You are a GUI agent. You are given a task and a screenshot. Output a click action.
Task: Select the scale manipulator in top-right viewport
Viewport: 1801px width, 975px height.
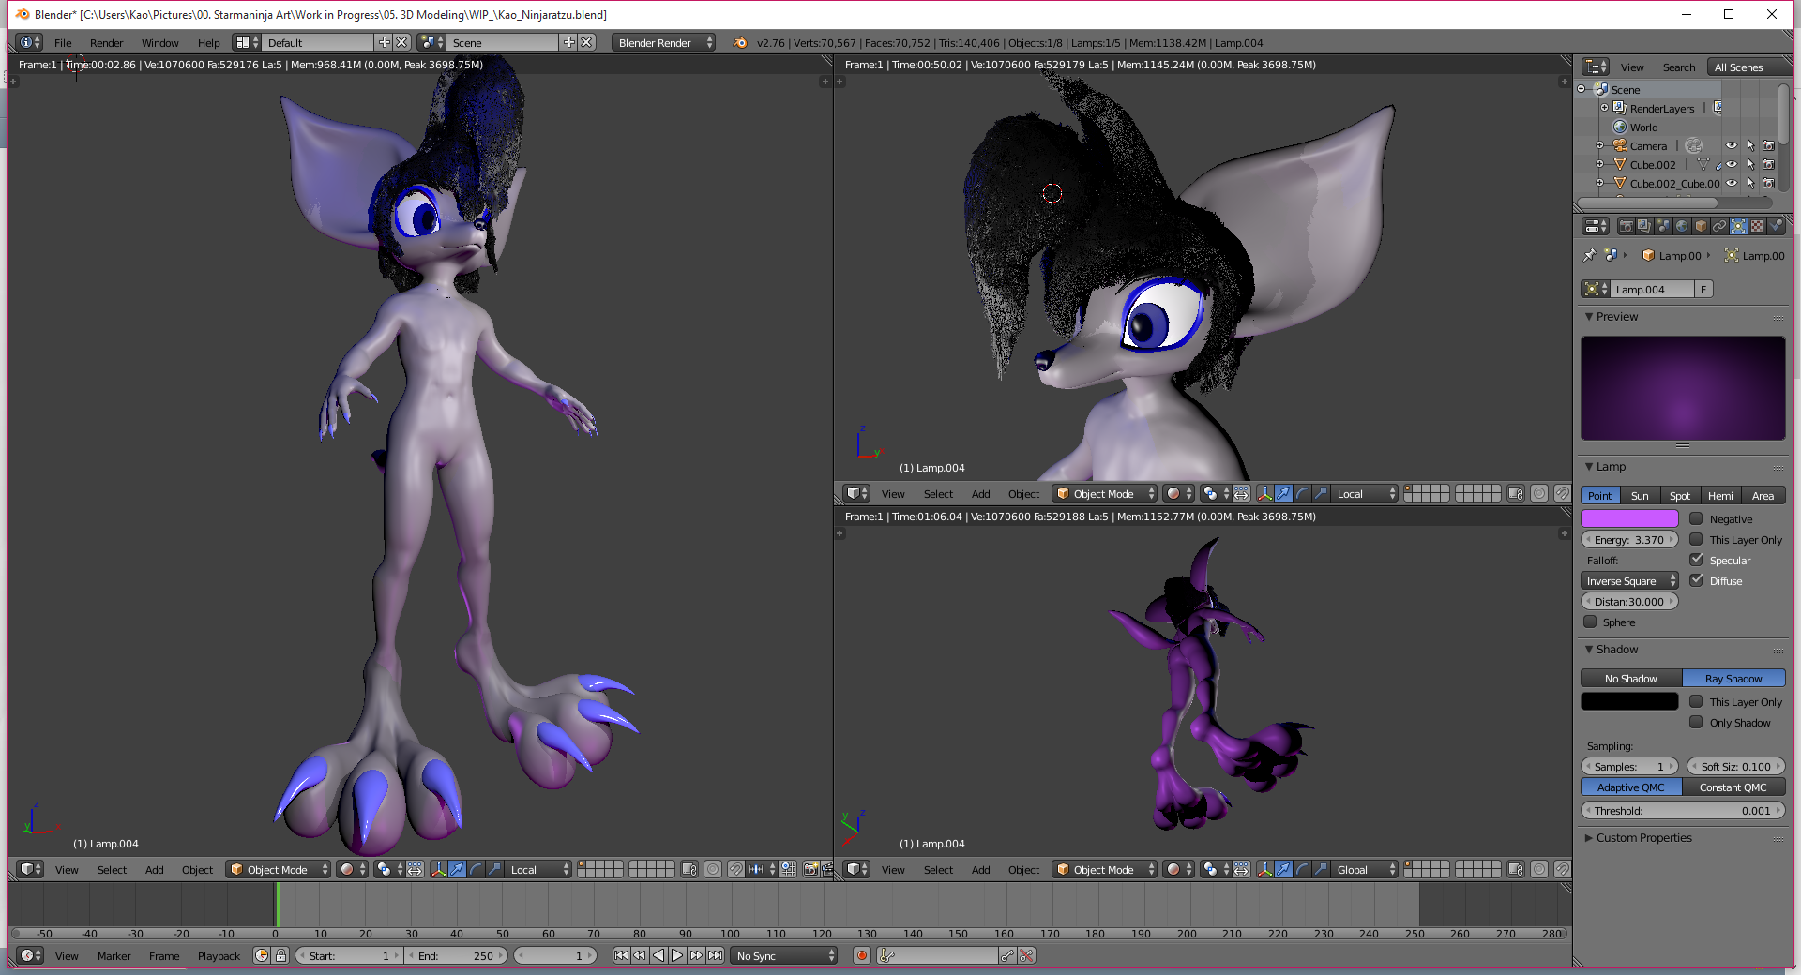tap(1321, 493)
